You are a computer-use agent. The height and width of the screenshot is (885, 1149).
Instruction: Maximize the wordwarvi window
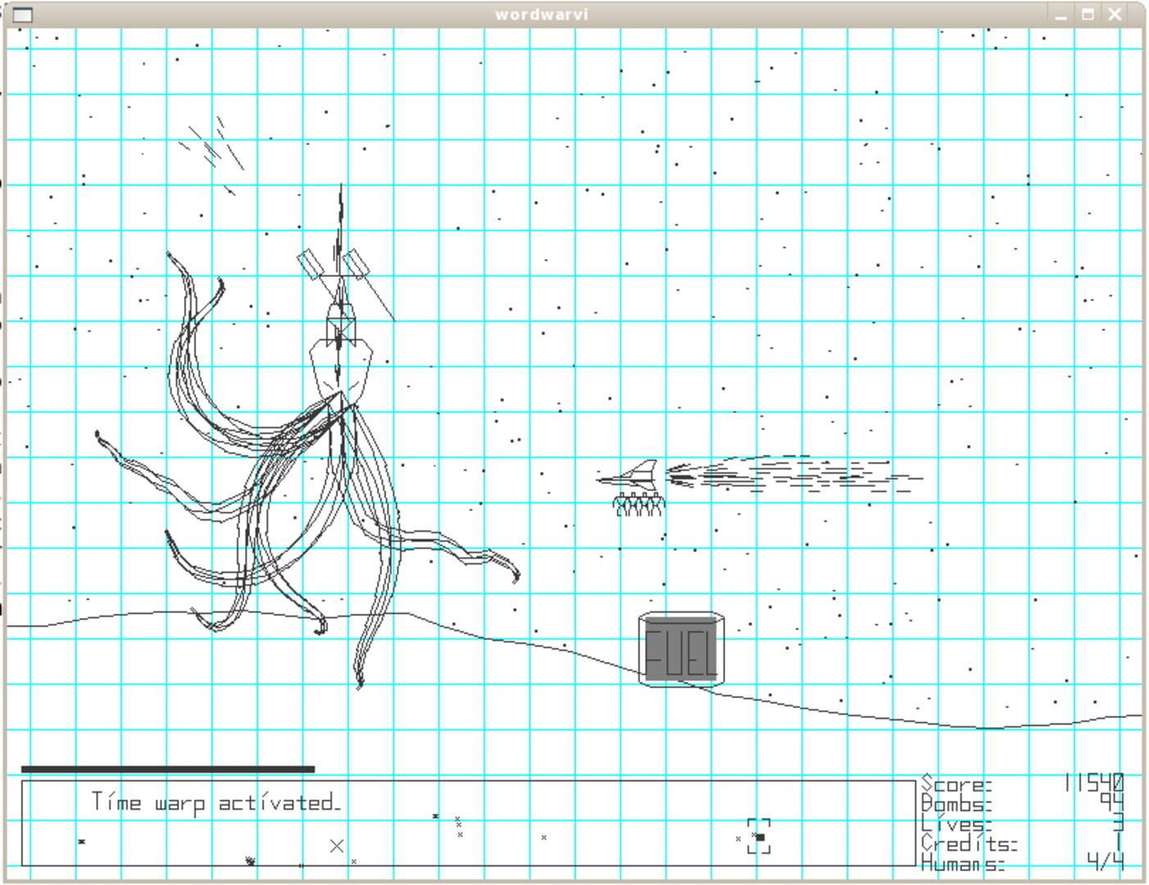pos(1088,14)
